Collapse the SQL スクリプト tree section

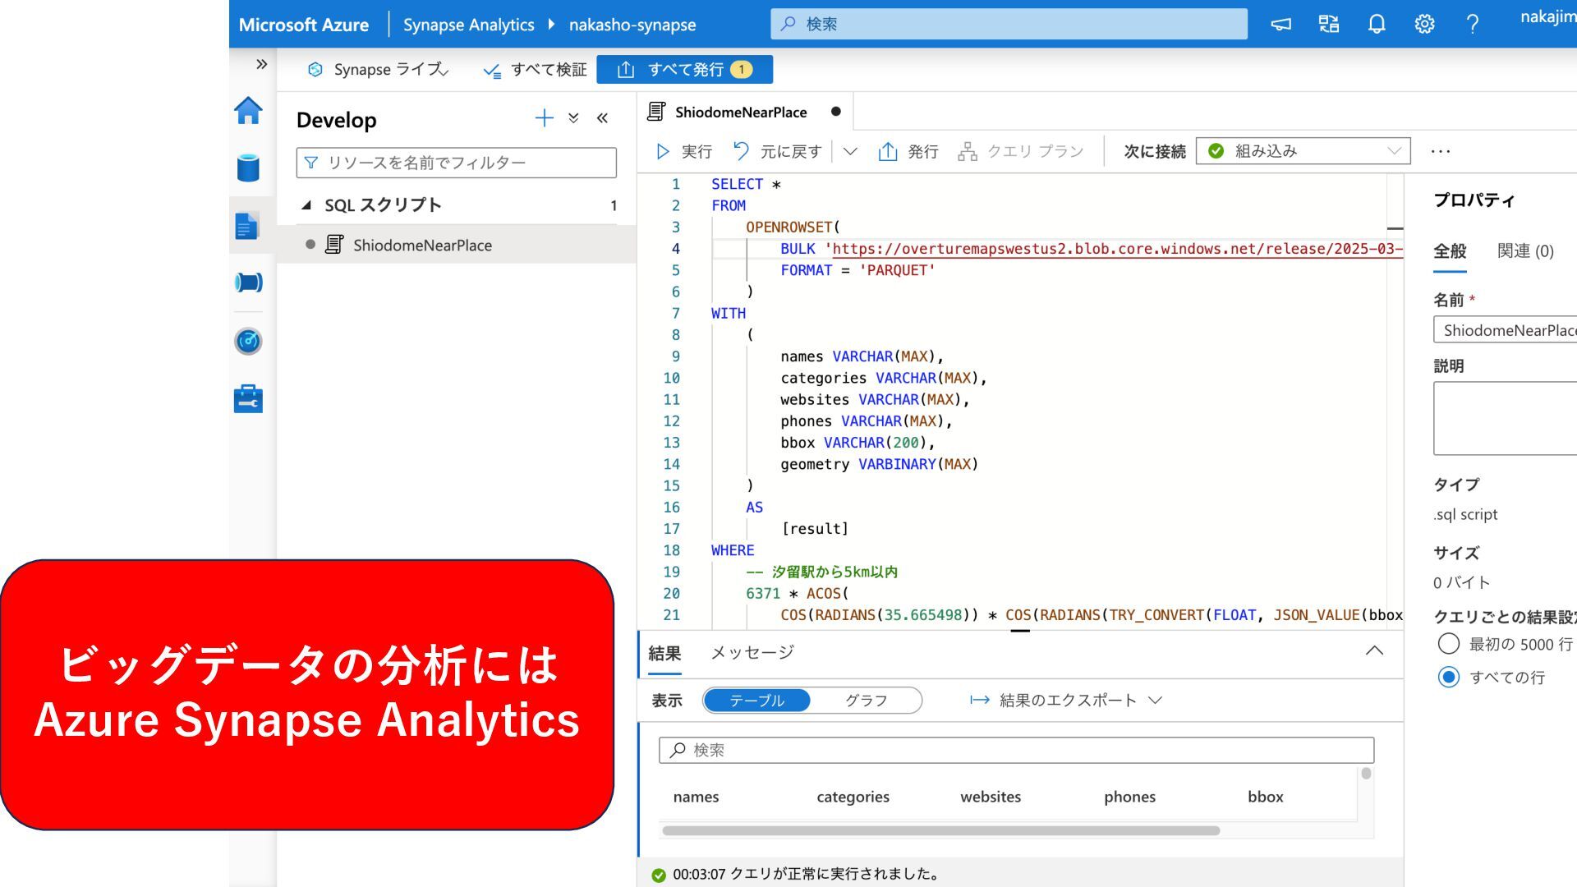307,205
